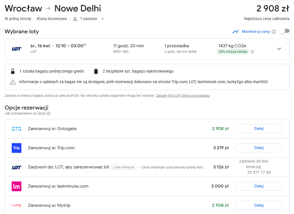Screen dimensions: 294x214
Task: Click the 26% niższa emisja badge
Action: (233, 52)
